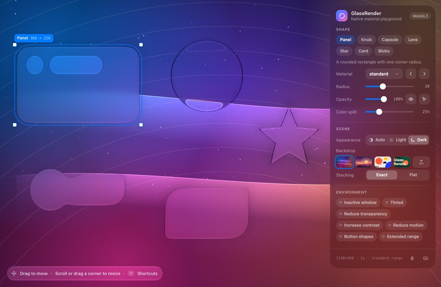This screenshot has width=441, height=287.
Task: Set Appearance to Dark
Action: (419, 140)
